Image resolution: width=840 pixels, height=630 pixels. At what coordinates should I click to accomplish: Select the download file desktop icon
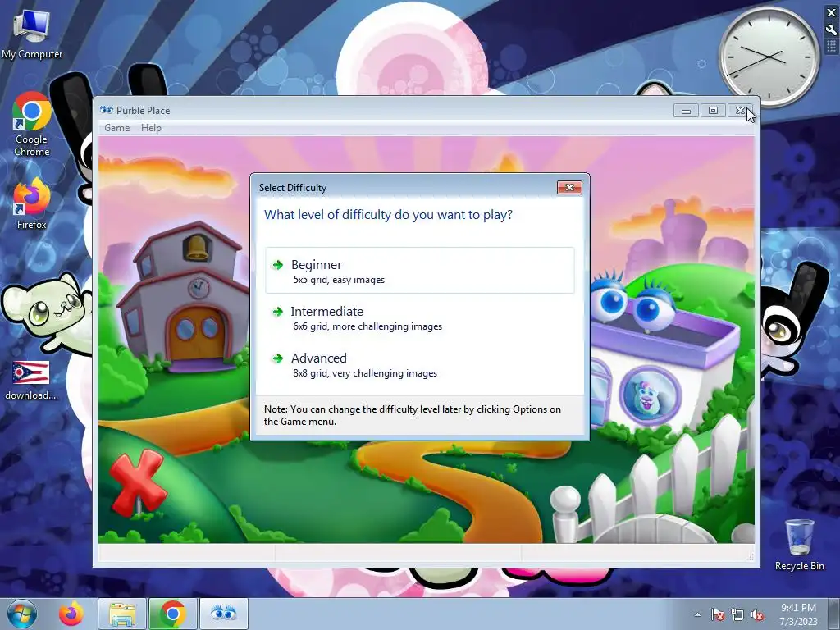(32, 381)
